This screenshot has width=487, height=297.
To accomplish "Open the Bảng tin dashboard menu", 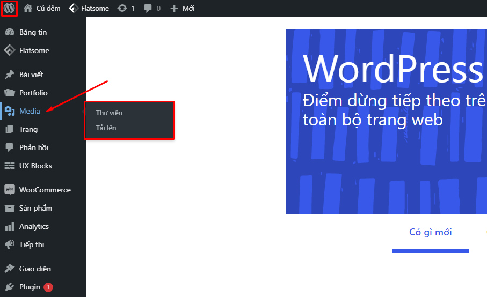I will coord(33,32).
